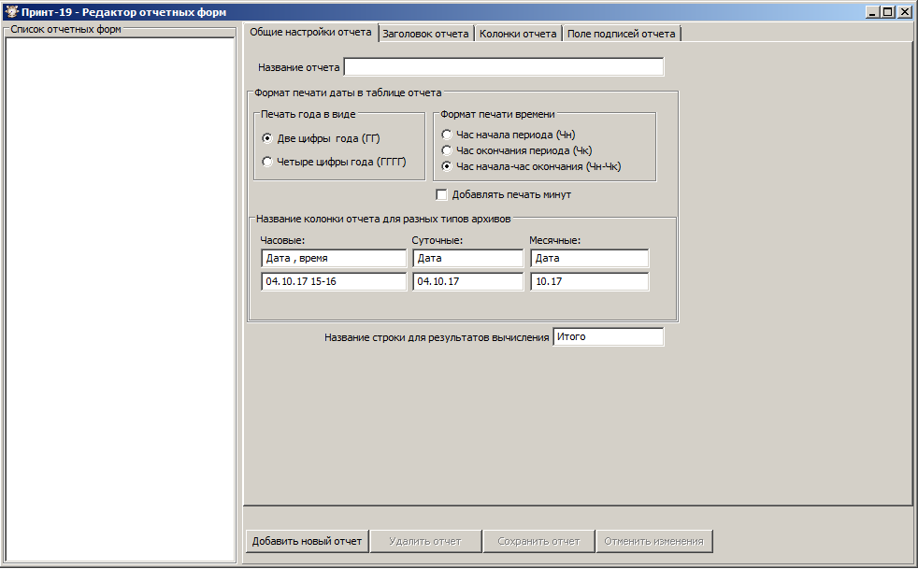Image resolution: width=918 pixels, height=569 pixels.
Task: Click the Принт-19 application icon in title bar
Action: tap(10, 11)
